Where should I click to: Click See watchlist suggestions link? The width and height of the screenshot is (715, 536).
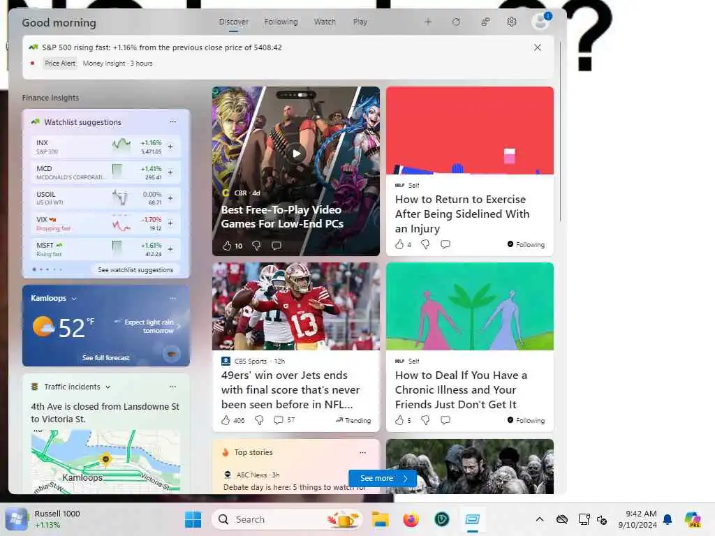(135, 270)
